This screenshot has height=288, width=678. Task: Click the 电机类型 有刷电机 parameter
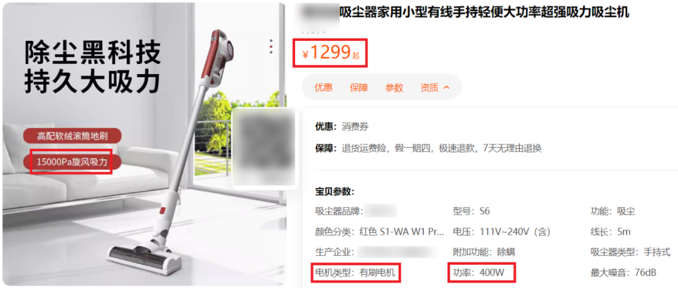(355, 272)
